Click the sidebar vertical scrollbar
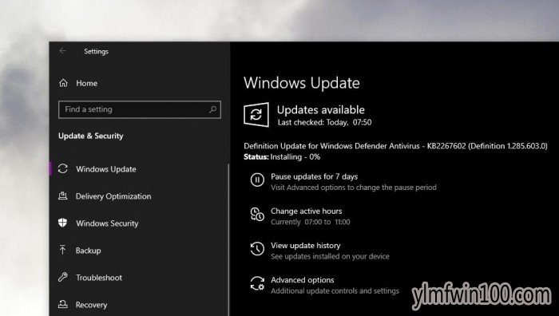The width and height of the screenshot is (559, 316). (228, 239)
